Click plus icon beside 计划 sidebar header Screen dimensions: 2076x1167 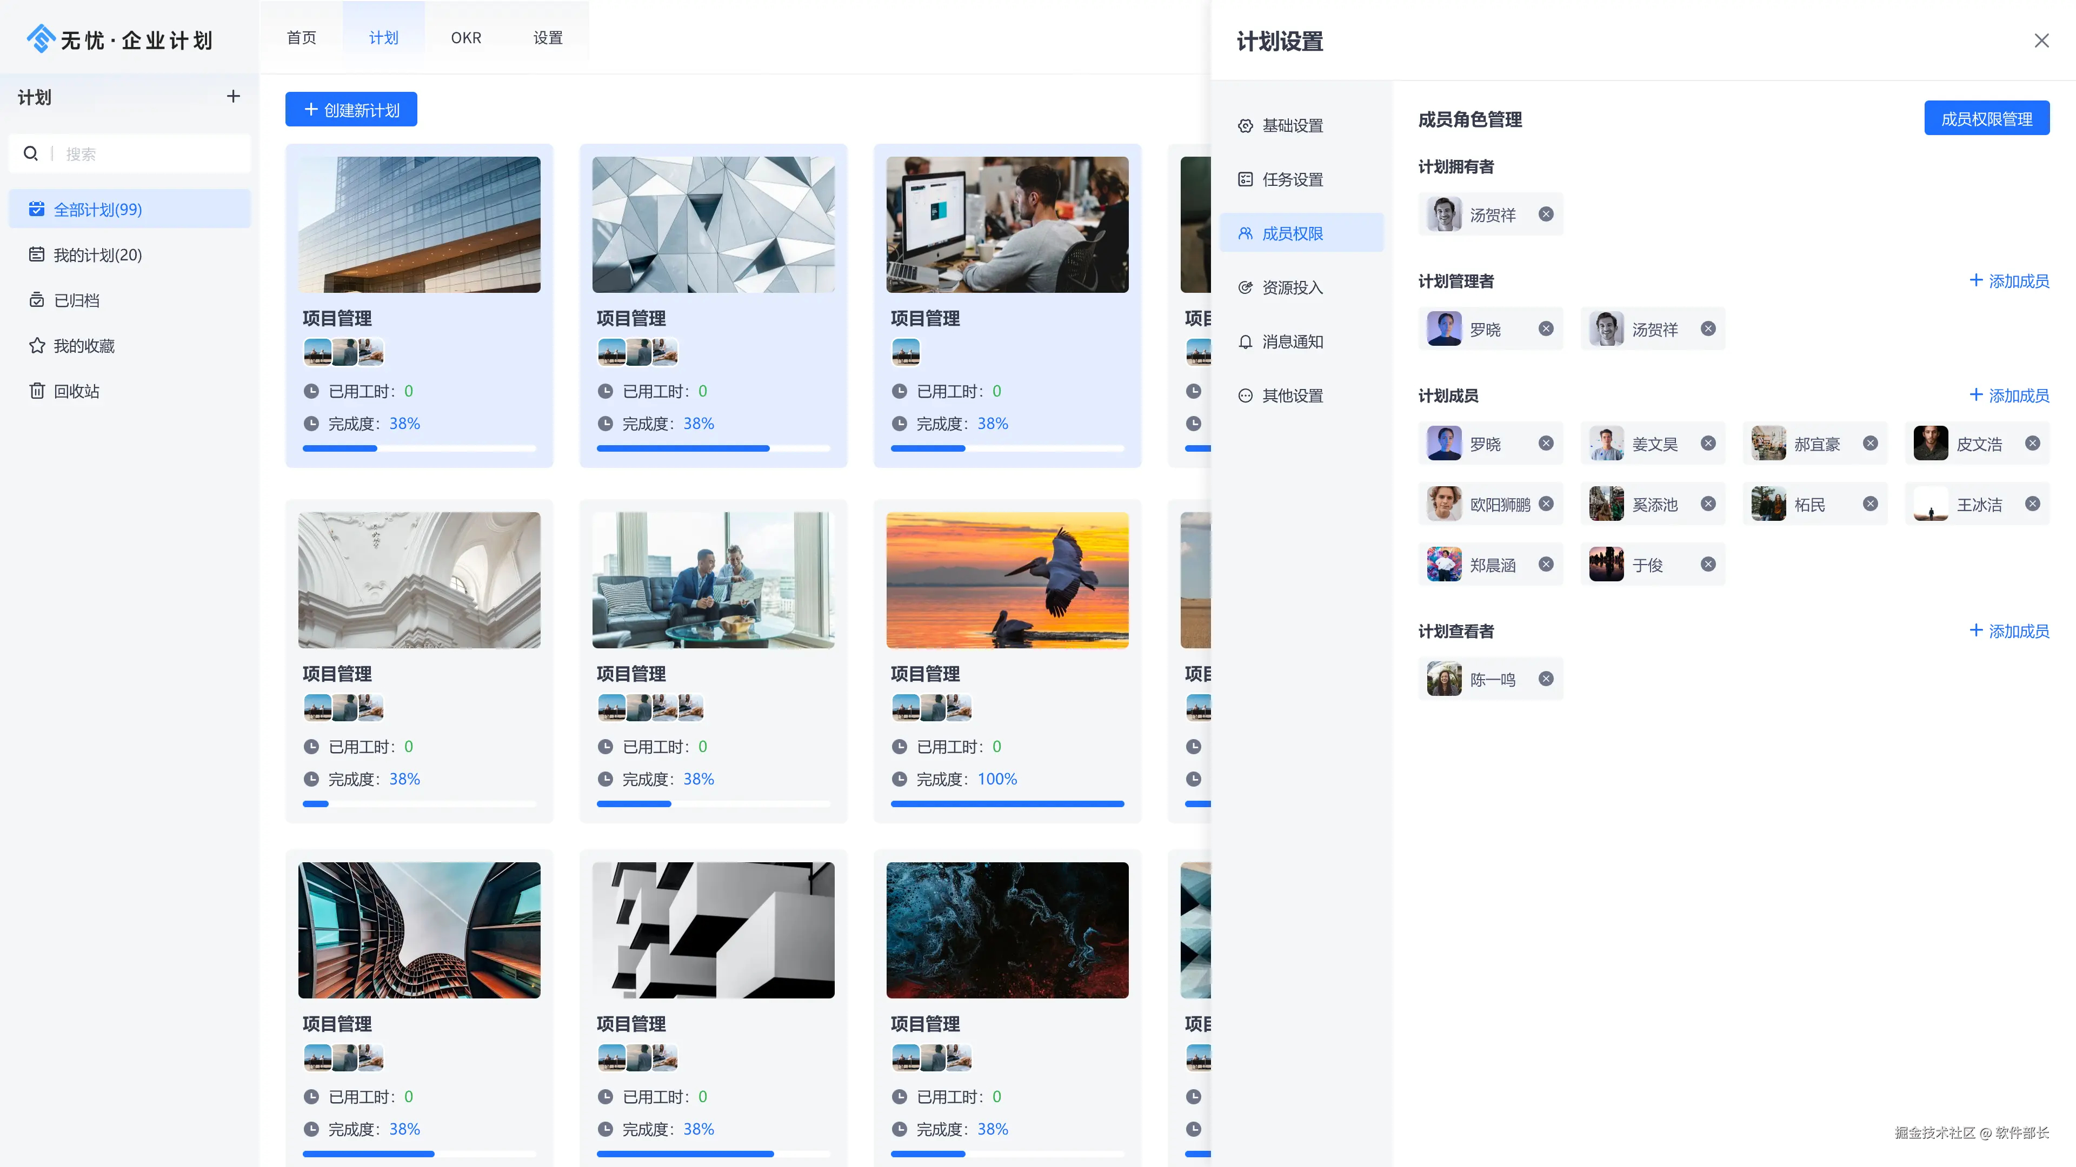[x=233, y=97]
